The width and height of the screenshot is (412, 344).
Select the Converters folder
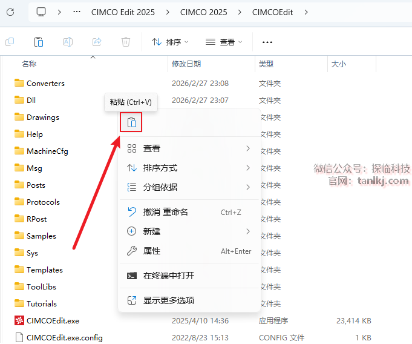[x=39, y=84]
